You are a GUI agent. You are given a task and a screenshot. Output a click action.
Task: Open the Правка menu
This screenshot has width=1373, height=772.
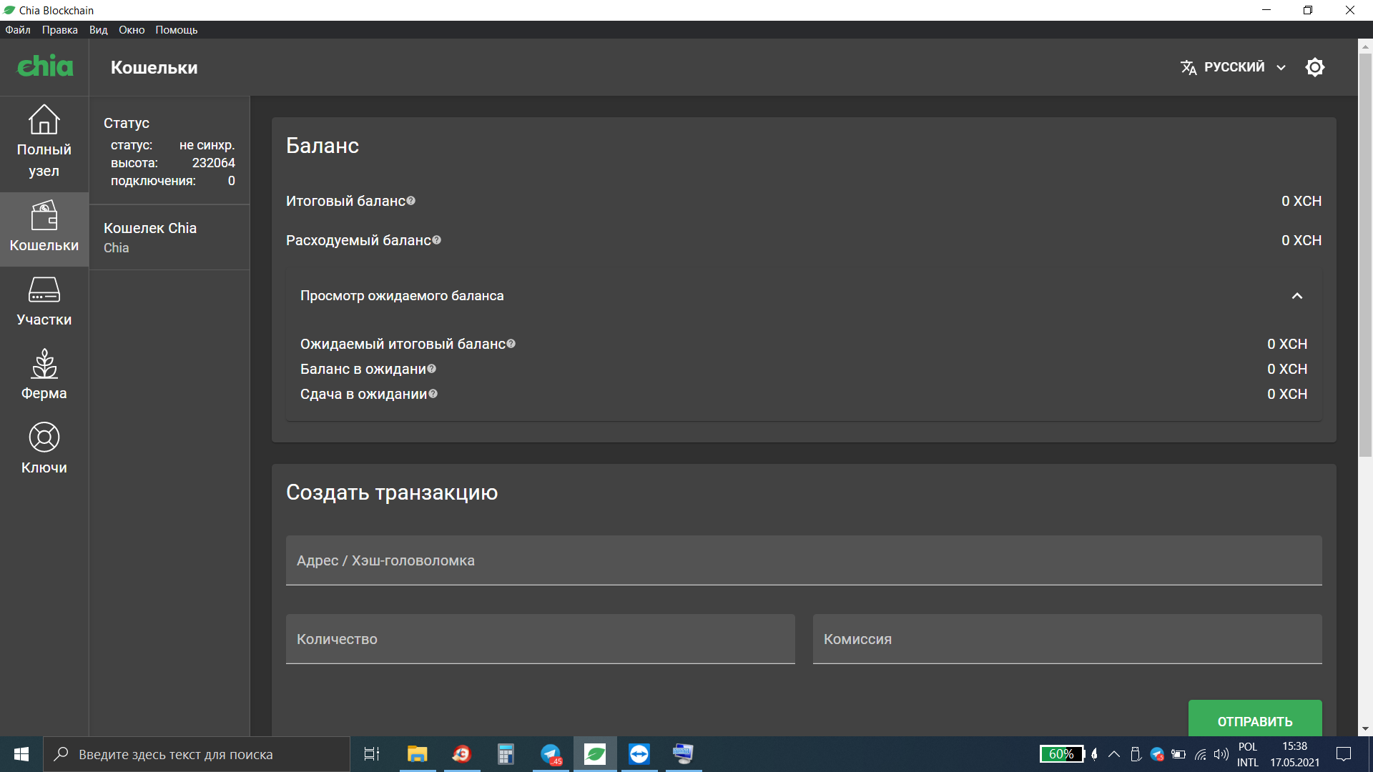pos(59,30)
